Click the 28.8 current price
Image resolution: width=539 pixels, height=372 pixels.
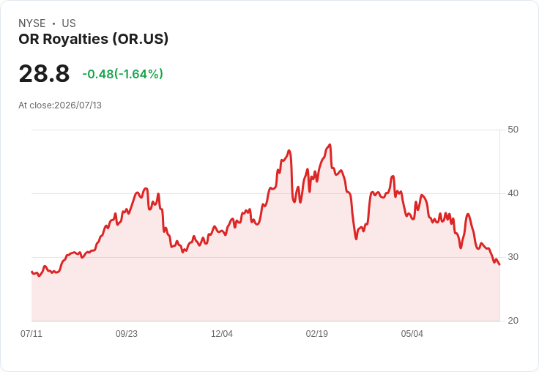pos(44,74)
